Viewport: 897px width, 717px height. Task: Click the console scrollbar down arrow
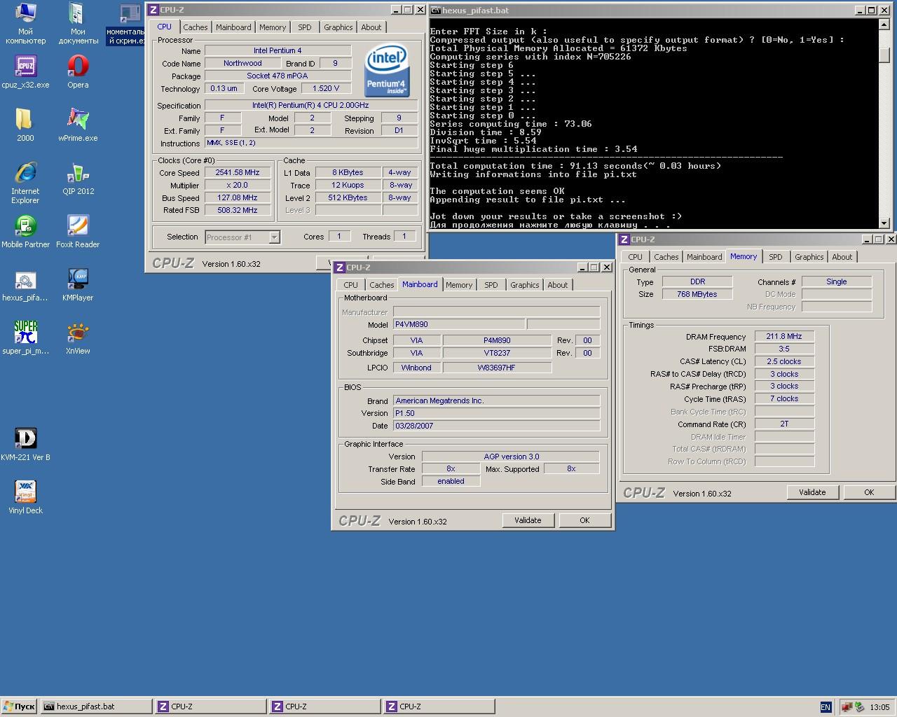(x=884, y=223)
